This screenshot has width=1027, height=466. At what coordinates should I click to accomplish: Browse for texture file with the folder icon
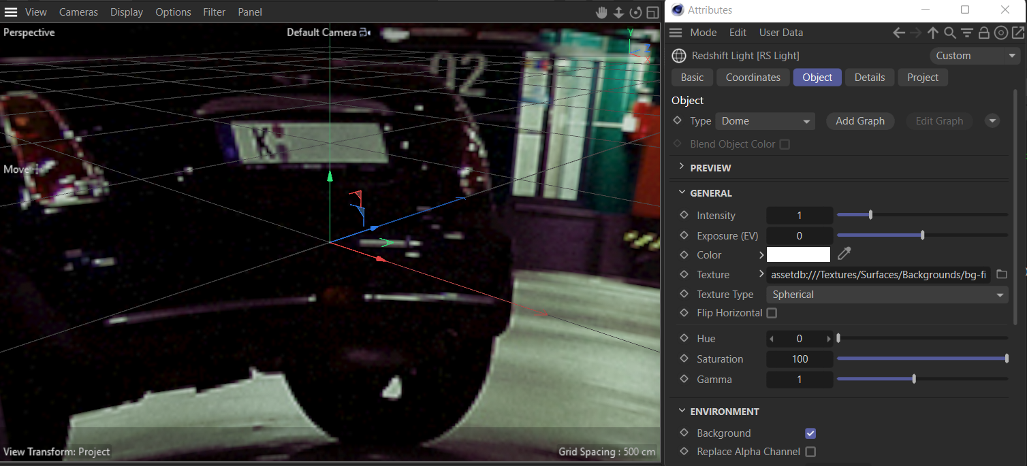pos(1001,275)
